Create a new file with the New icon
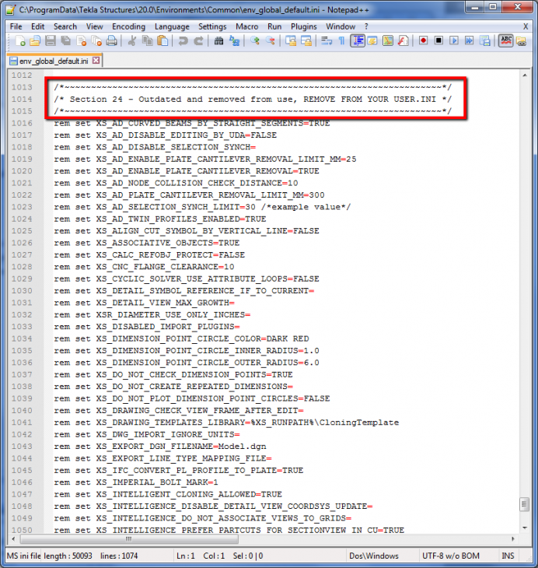Screen dimensions: 538x568 (20, 41)
